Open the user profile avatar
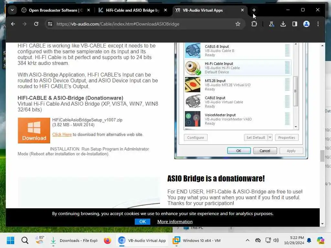Image resolution: width=331 pixels, height=248 pixels. click(306, 24)
